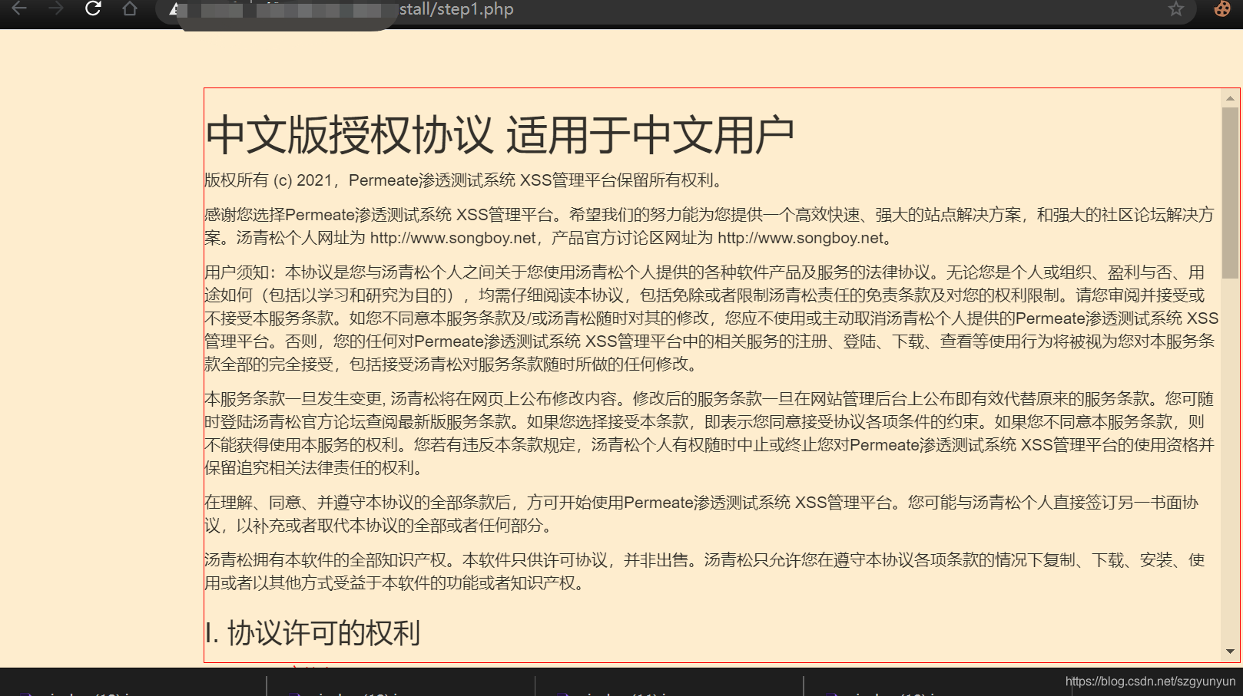This screenshot has height=696, width=1243.
Task: Bookmark this page with the star
Action: (1175, 9)
